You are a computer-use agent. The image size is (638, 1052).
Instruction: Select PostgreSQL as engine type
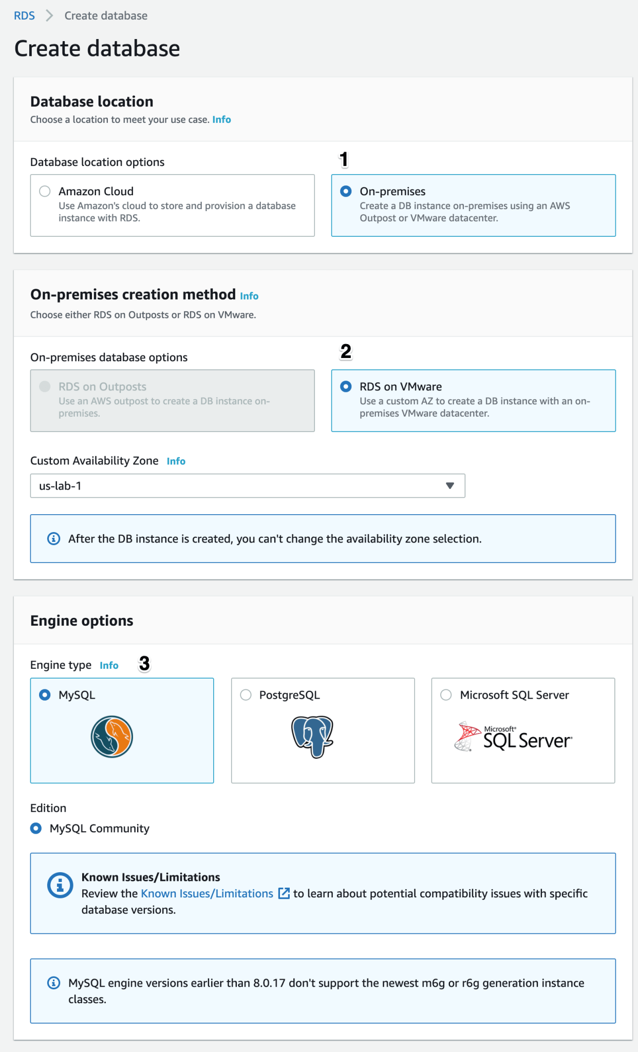[246, 695]
